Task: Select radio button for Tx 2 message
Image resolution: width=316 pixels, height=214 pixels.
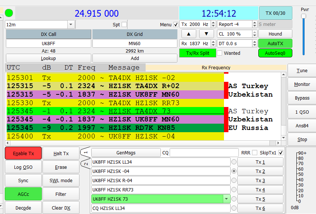Action: click(x=234, y=171)
